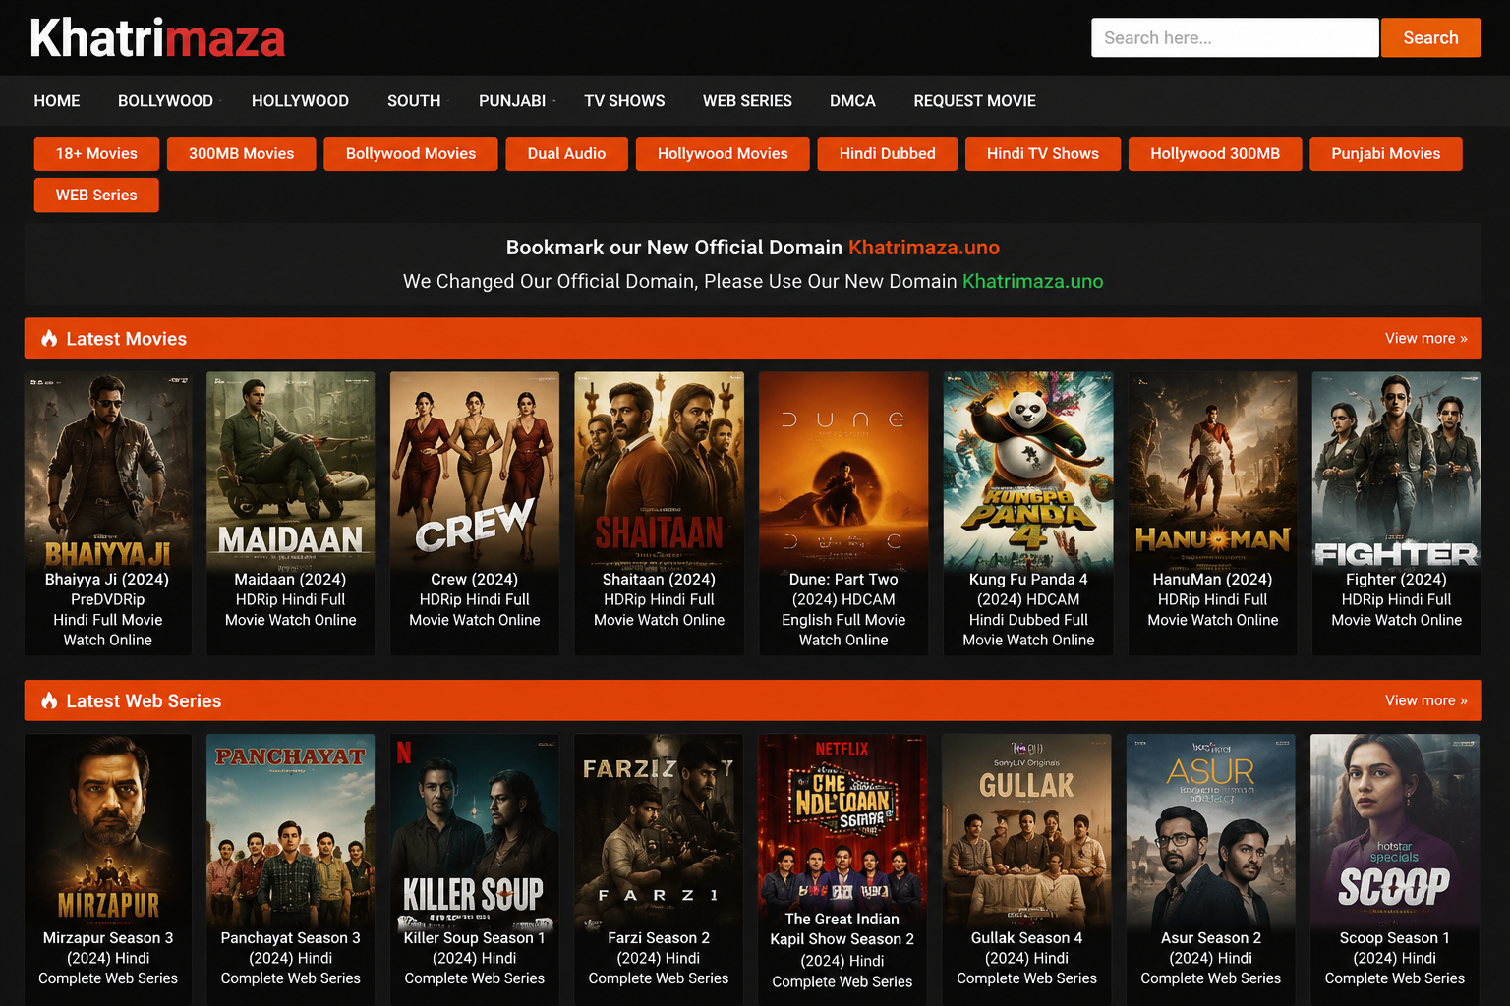The image size is (1510, 1006).
Task: Select the Hindi Dubbed category button
Action: [x=888, y=153]
